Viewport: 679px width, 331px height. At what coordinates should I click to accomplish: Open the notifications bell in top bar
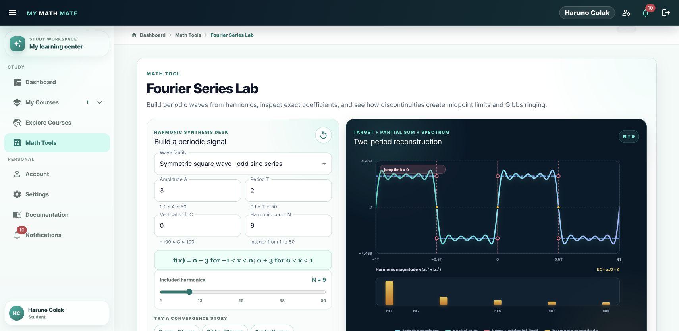[x=646, y=13]
